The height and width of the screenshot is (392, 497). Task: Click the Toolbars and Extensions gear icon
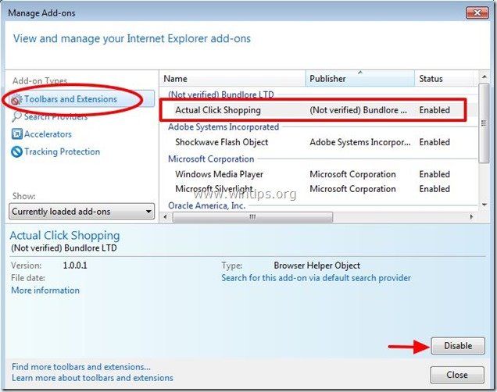(x=16, y=99)
